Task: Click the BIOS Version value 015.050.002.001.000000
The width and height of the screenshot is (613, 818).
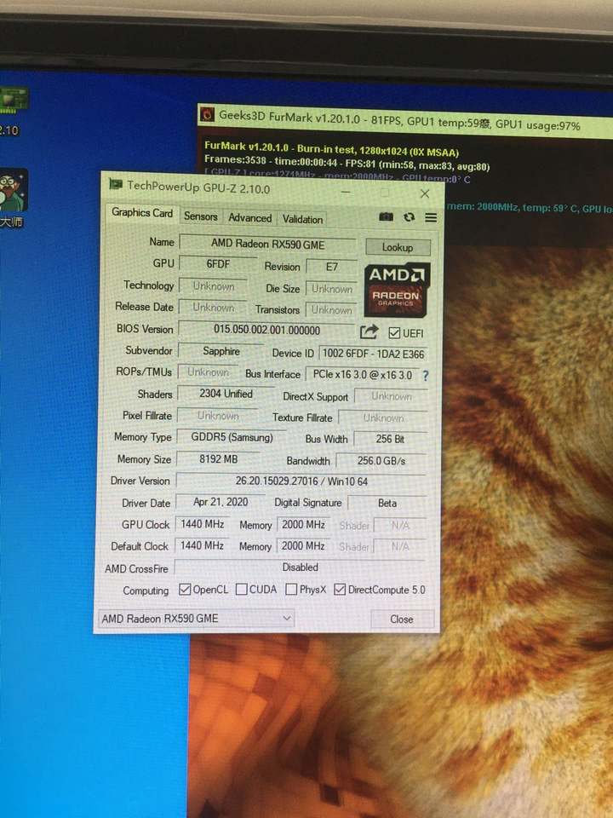Action: [x=266, y=330]
